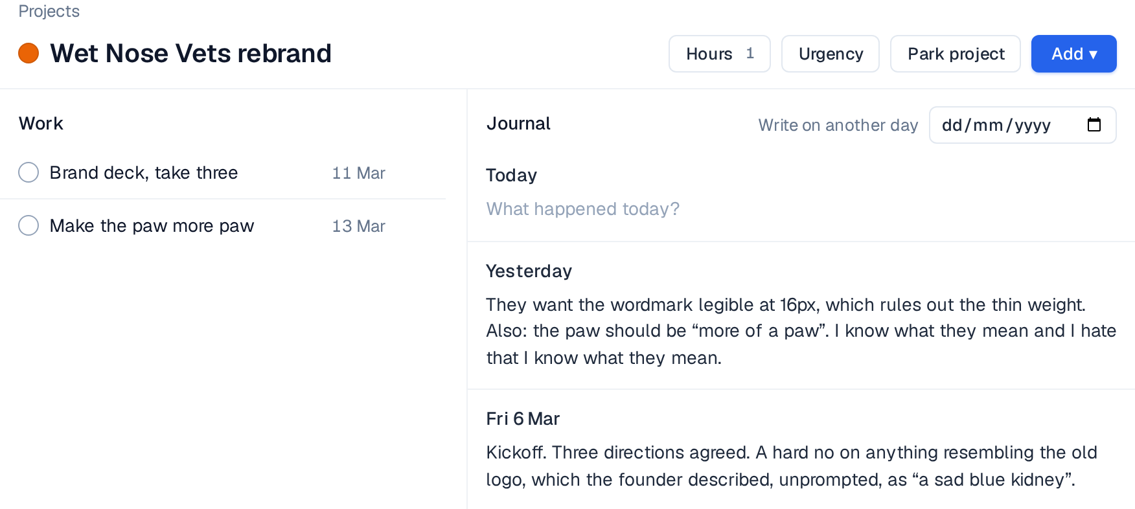Open the "Brand deck, take three" task
This screenshot has height=509, width=1135.
point(144,173)
